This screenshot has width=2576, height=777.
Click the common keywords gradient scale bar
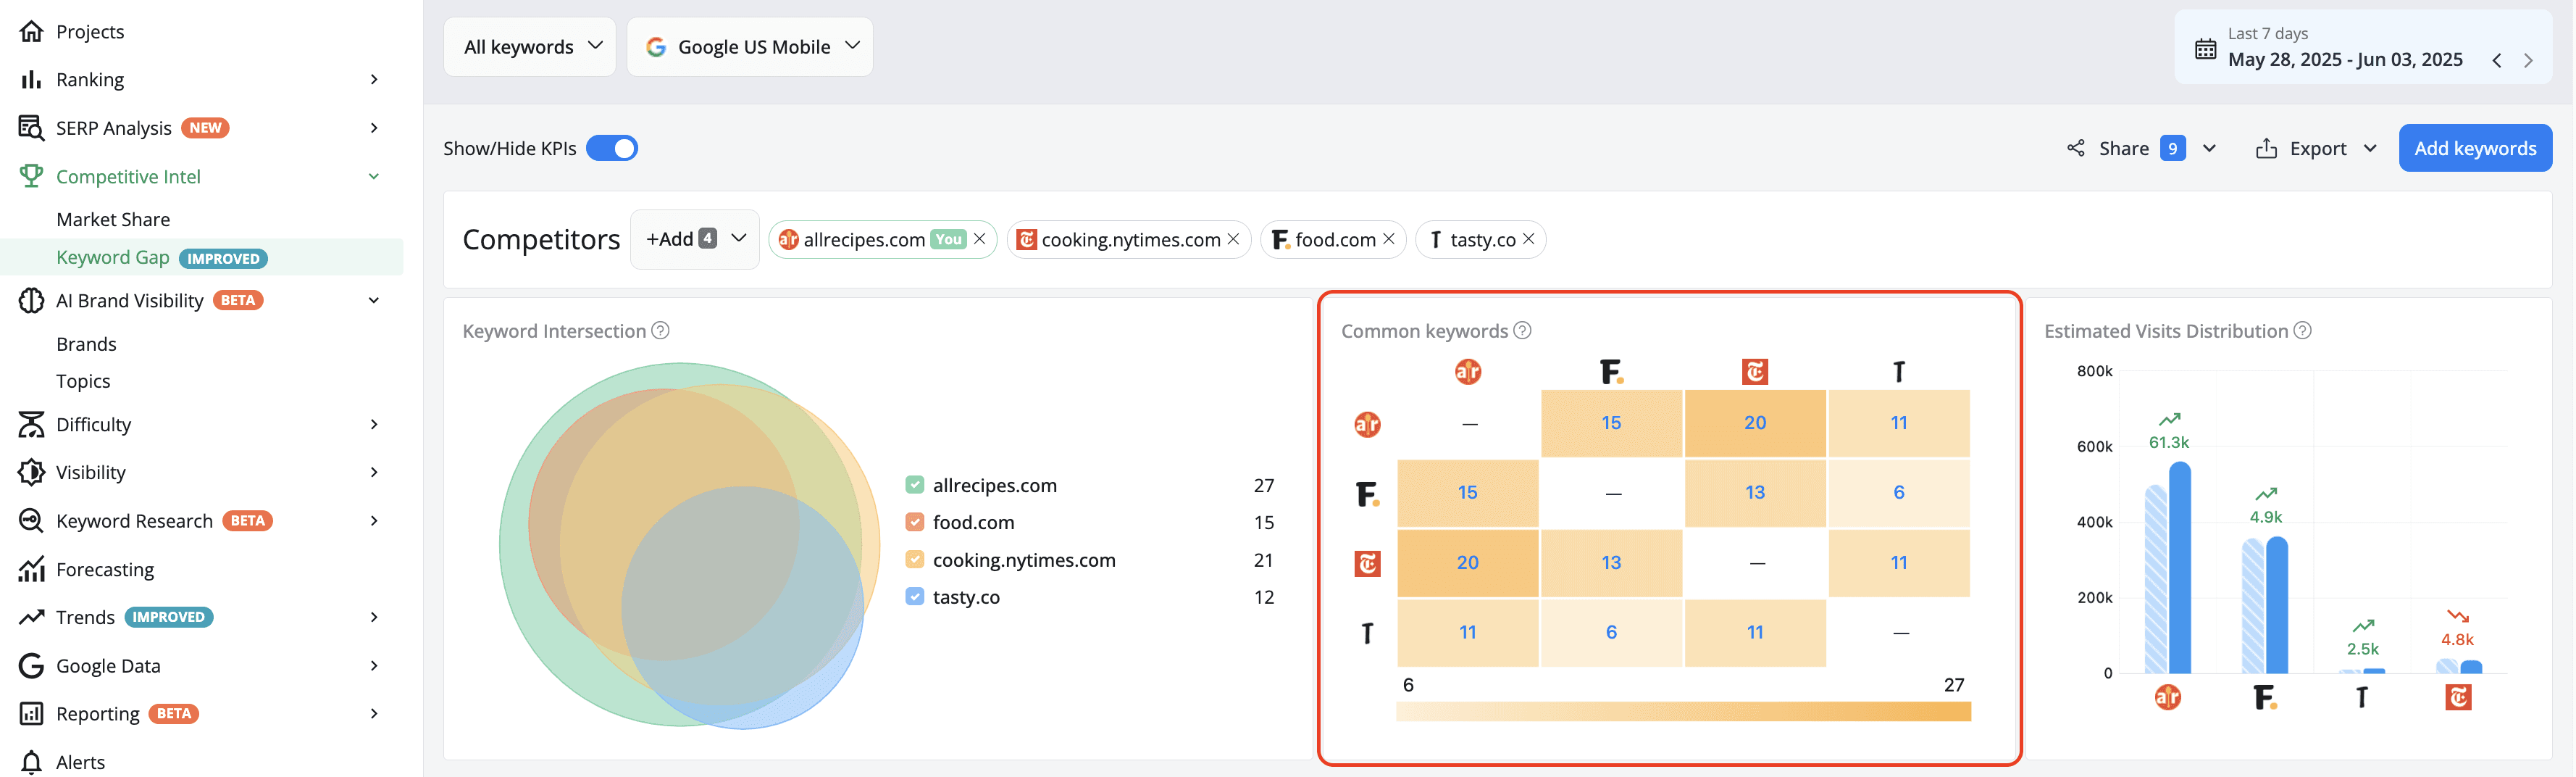pyautogui.click(x=1684, y=711)
